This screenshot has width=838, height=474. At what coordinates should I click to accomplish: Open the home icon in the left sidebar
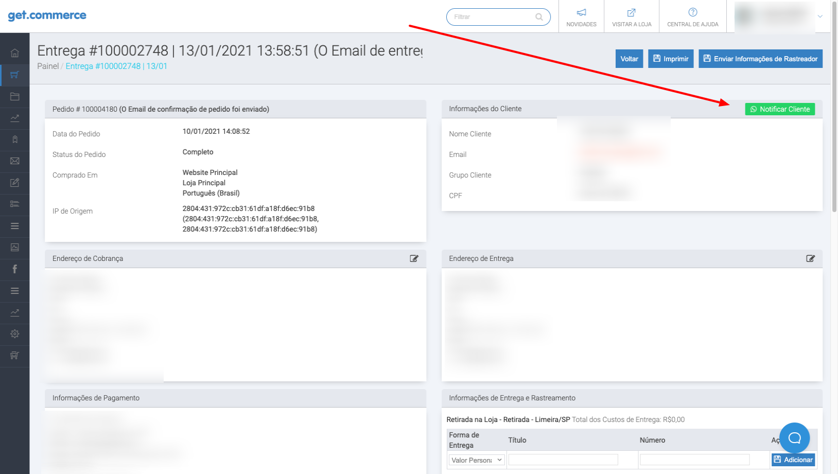click(14, 53)
